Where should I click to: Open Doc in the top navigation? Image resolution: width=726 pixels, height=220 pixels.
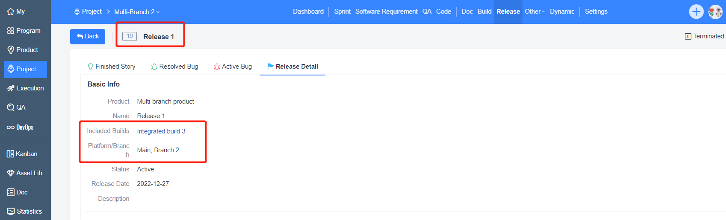[467, 12]
